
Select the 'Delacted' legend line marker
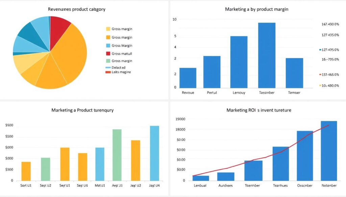[x=108, y=67]
